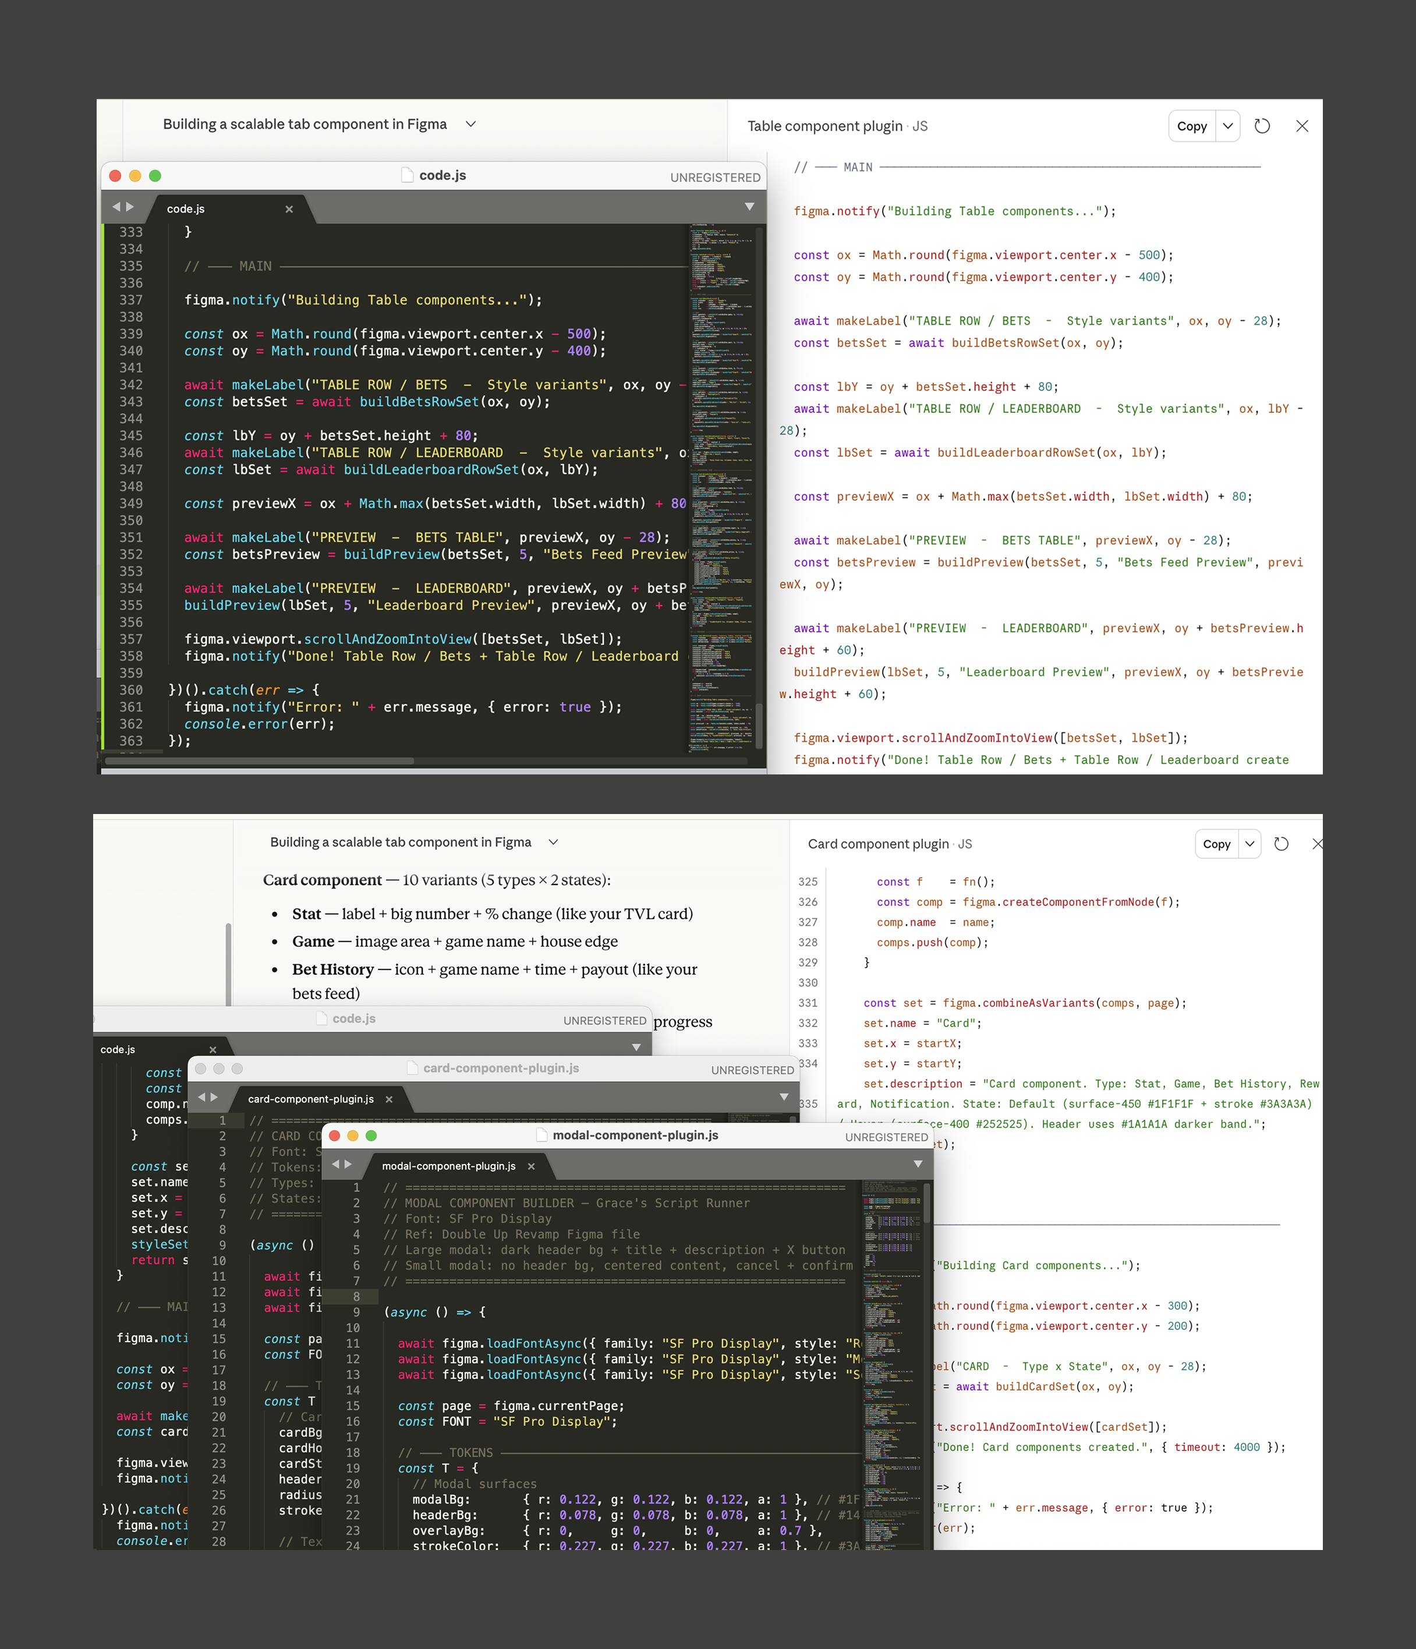
Task: Close the Table component plugin panel
Action: 1302,126
